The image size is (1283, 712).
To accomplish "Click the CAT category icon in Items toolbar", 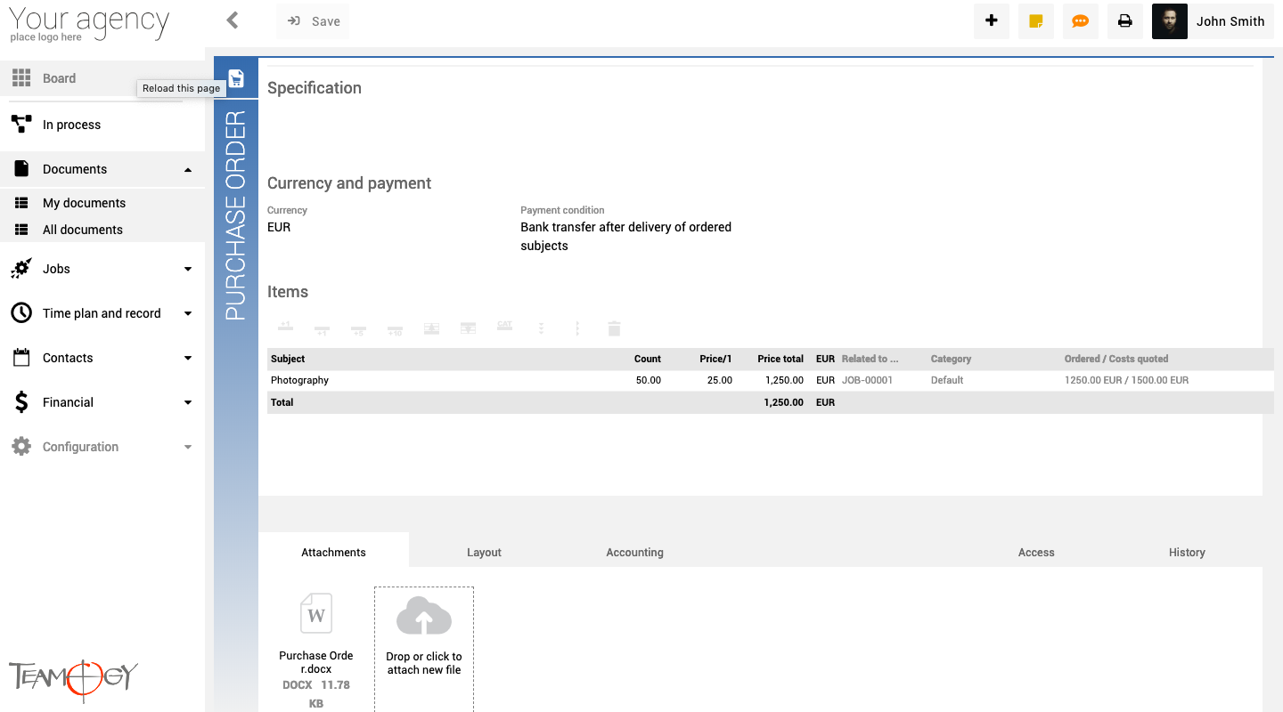I will pyautogui.click(x=504, y=328).
